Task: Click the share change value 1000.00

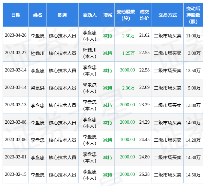Action: pyautogui.click(x=127, y=140)
